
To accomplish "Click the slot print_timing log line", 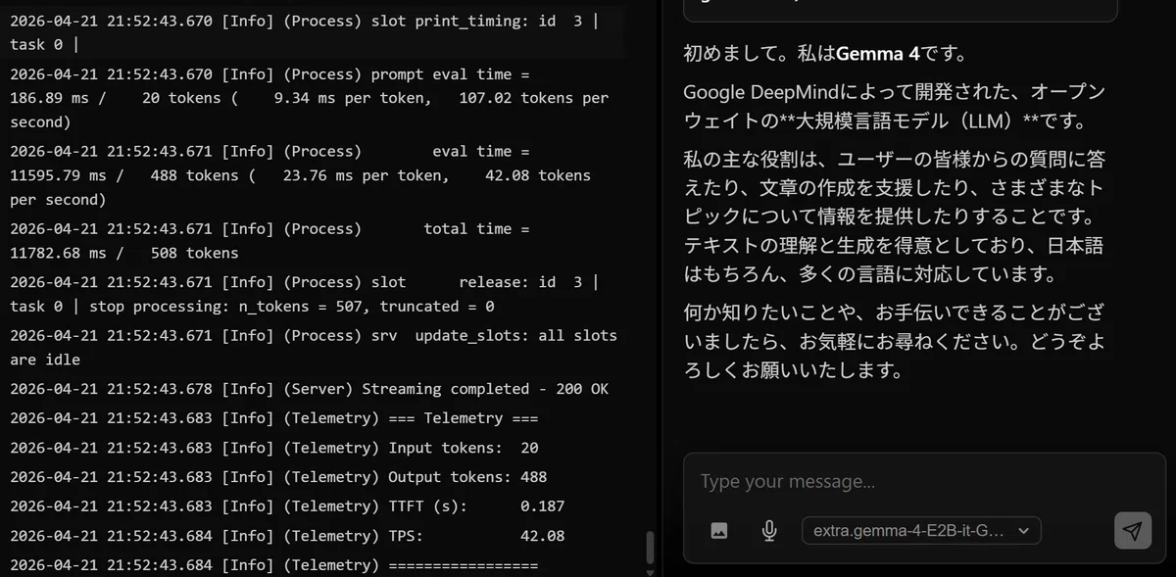I will point(304,32).
